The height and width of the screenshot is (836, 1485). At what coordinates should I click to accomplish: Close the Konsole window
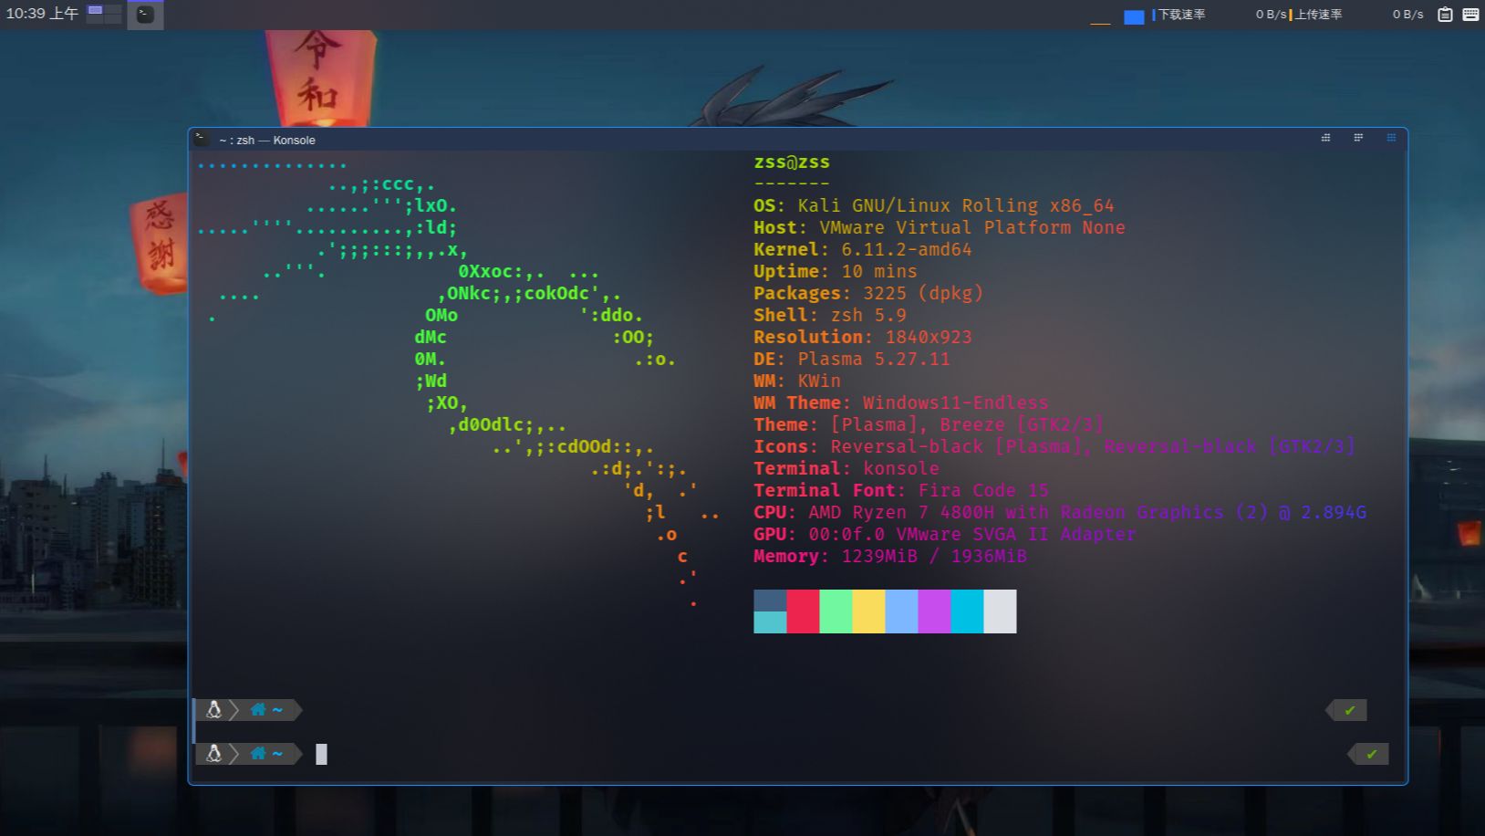1391,138
